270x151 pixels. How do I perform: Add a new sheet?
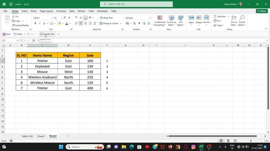67,136
